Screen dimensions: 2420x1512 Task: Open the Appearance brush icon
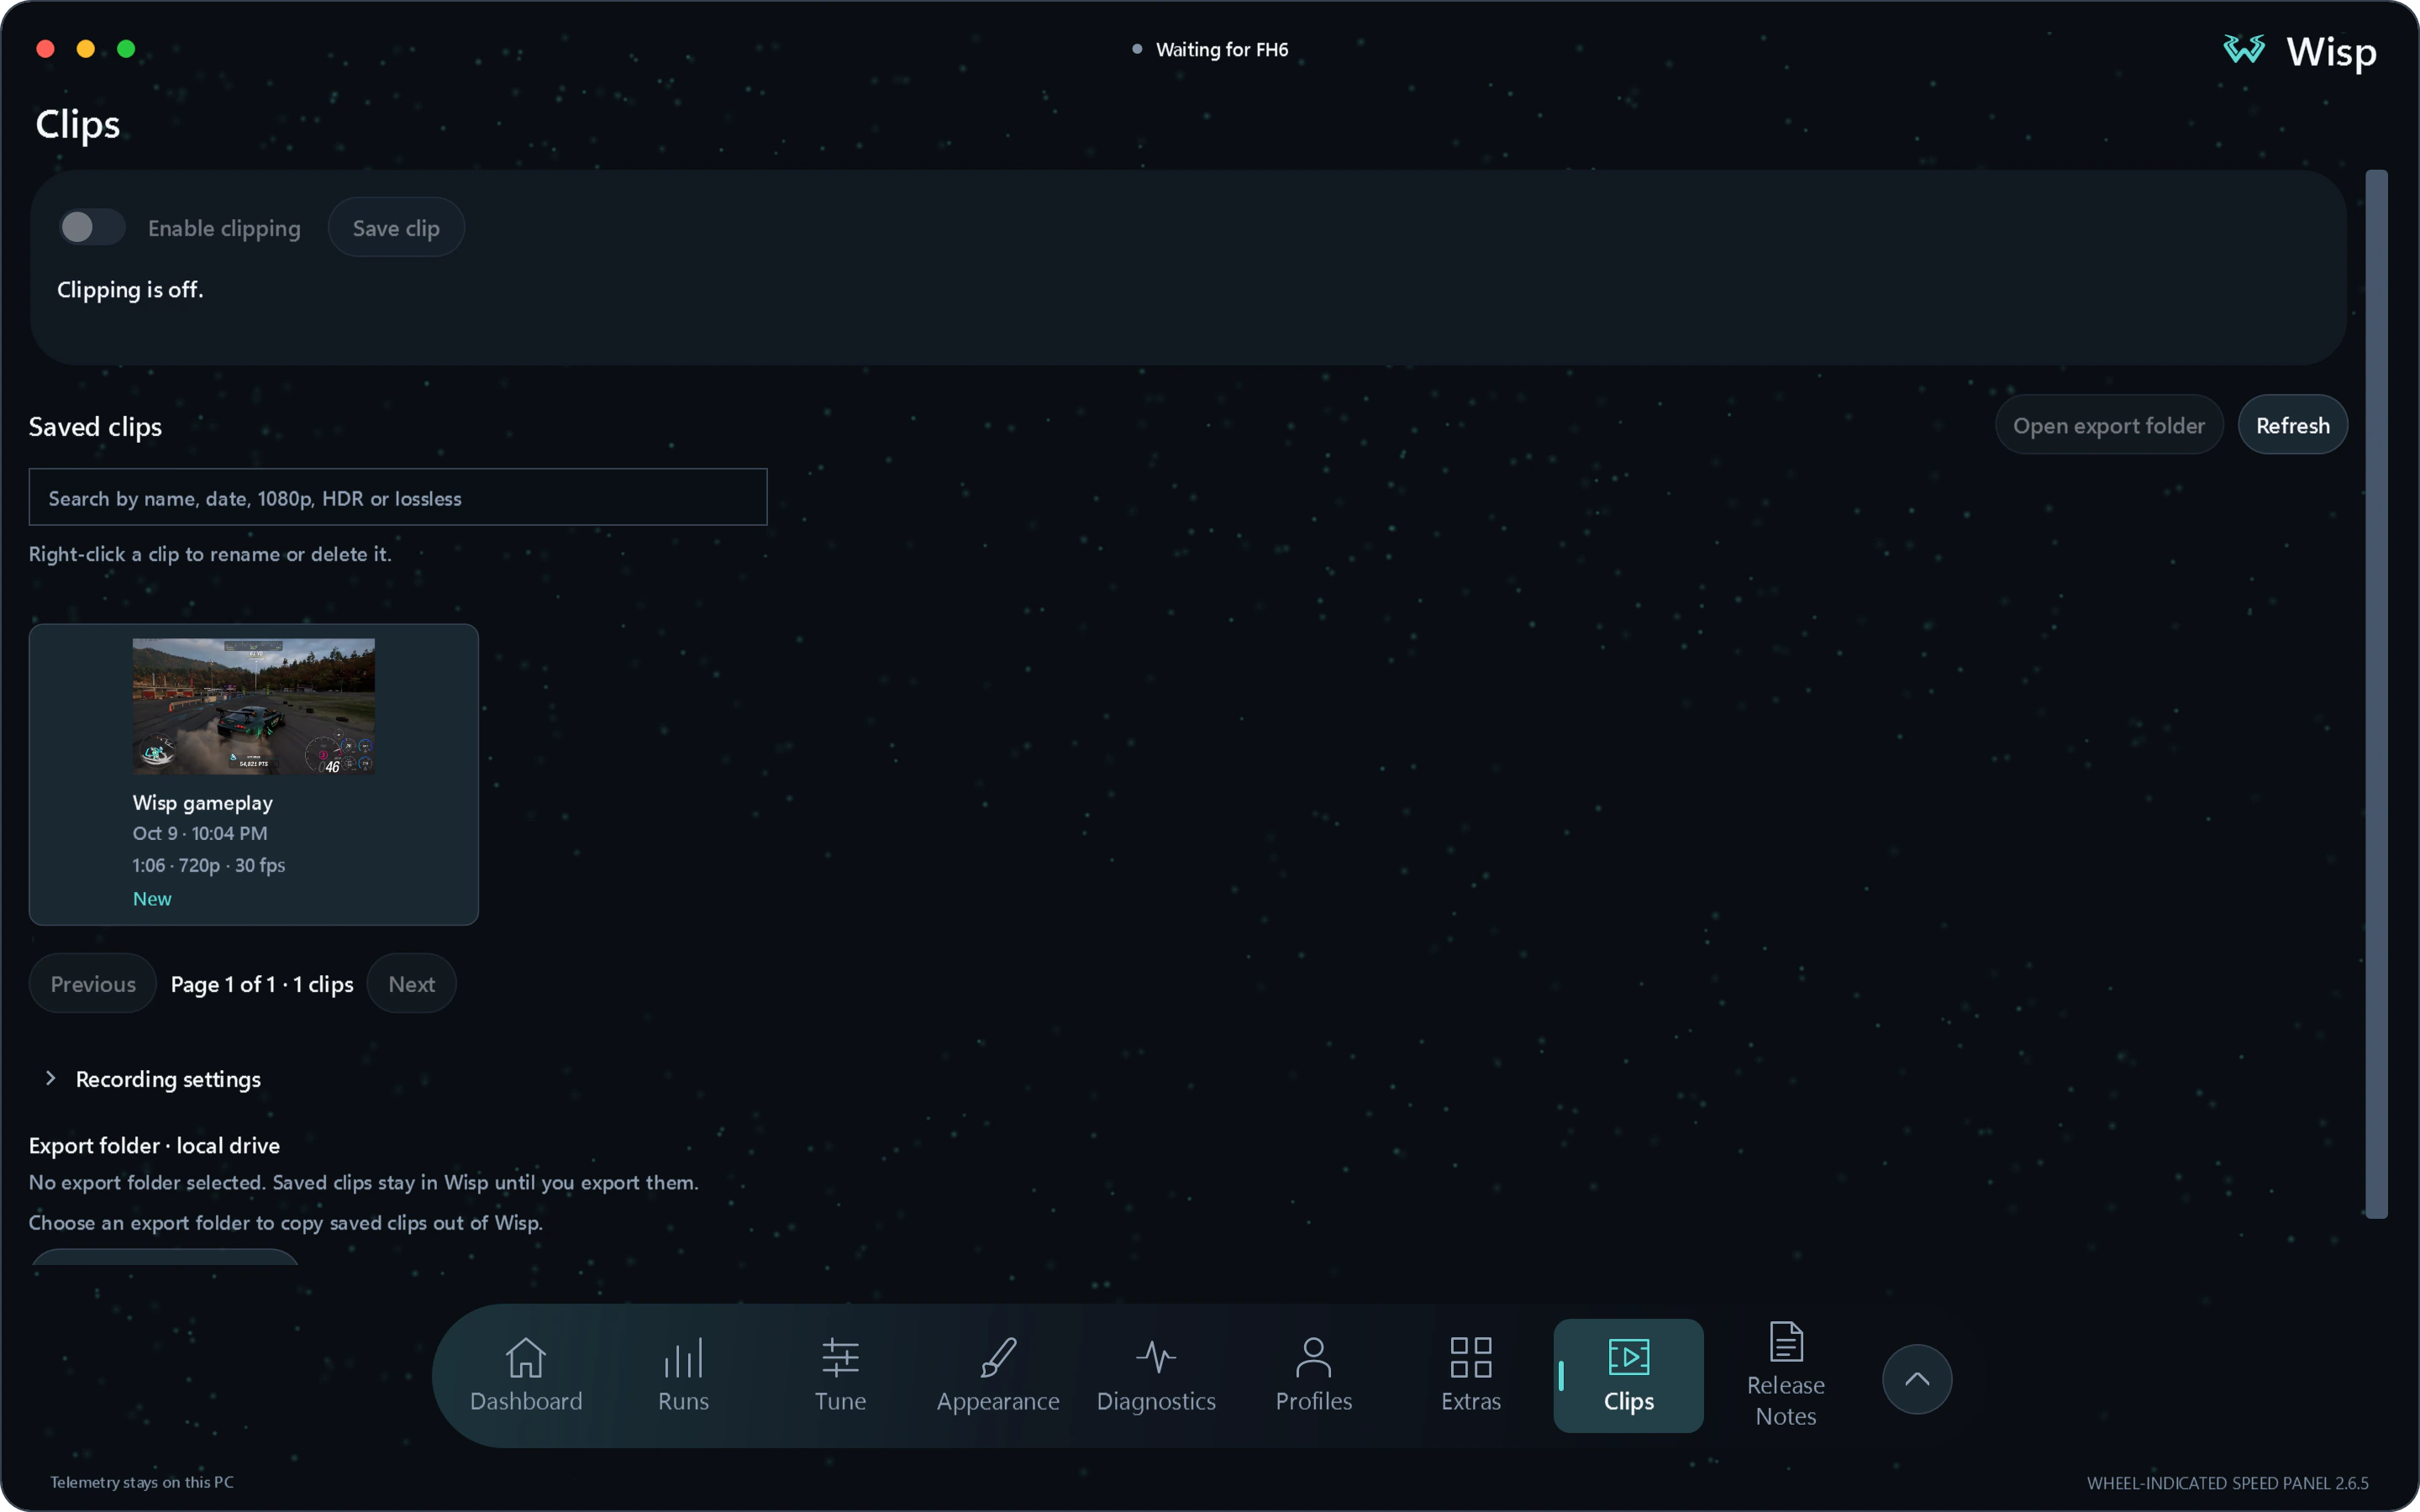[x=998, y=1357]
